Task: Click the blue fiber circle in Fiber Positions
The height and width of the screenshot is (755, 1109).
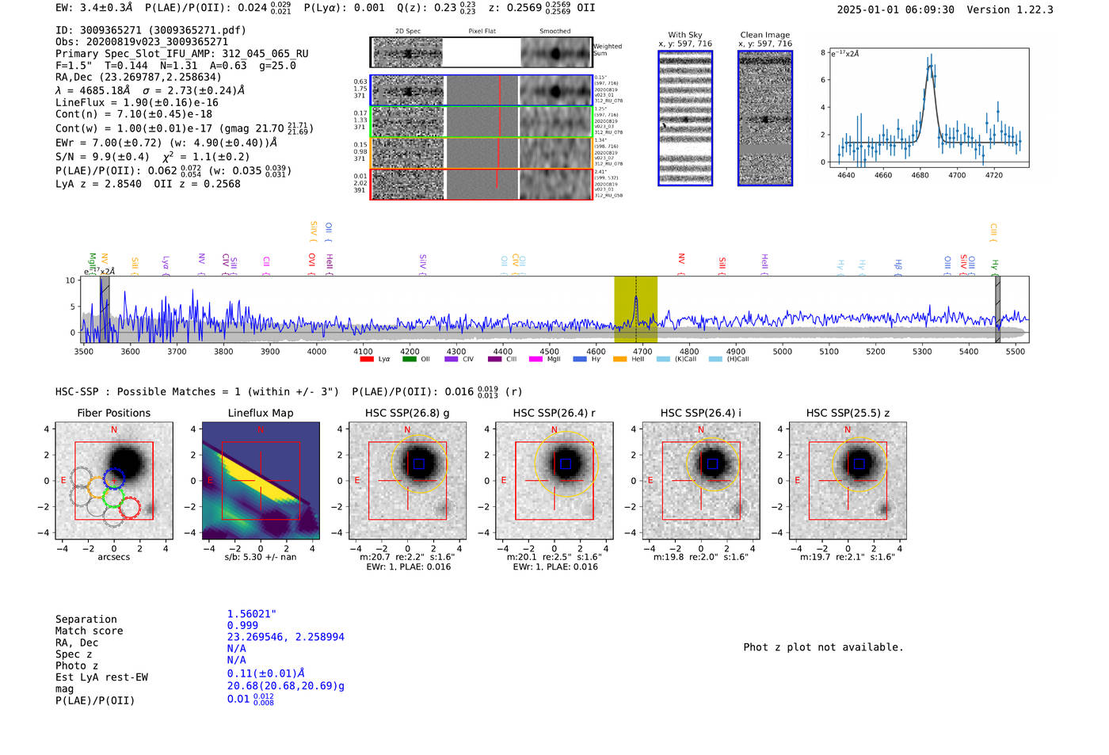Action: 114,479
